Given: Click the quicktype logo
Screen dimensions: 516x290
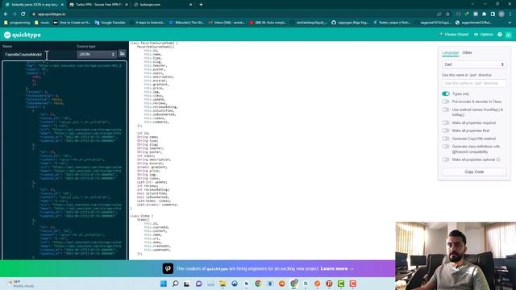Looking at the screenshot, I should click(23, 35).
